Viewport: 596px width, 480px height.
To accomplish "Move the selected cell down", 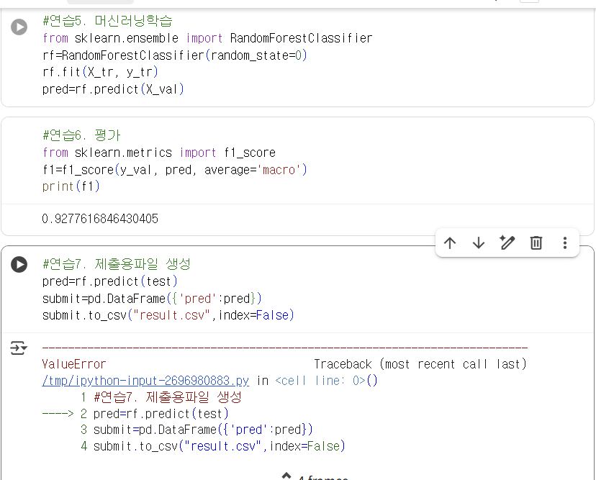I will [x=479, y=243].
